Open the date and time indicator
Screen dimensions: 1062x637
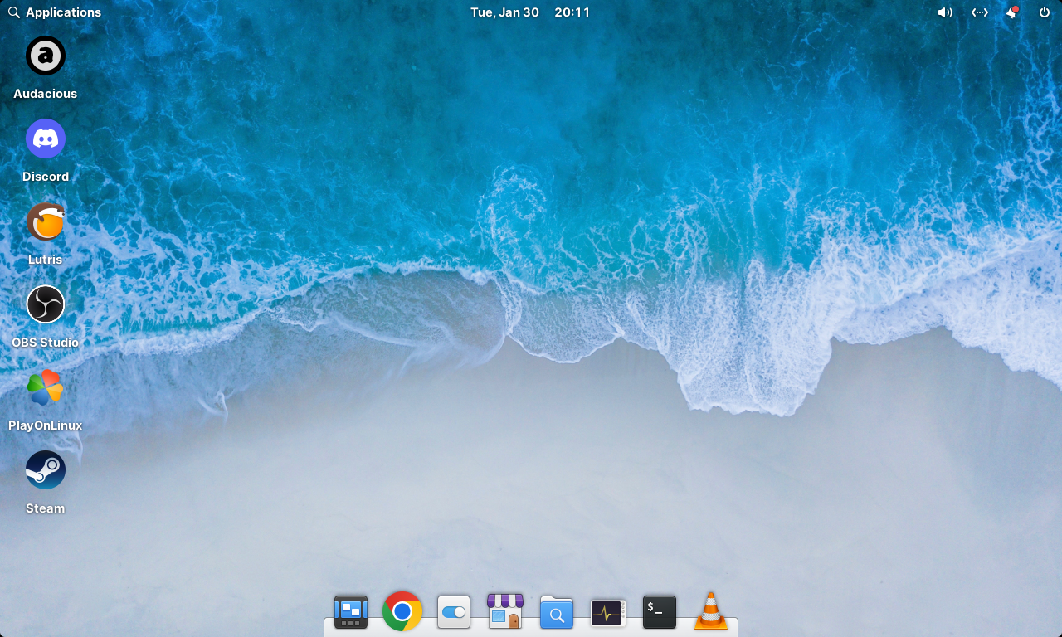click(530, 12)
